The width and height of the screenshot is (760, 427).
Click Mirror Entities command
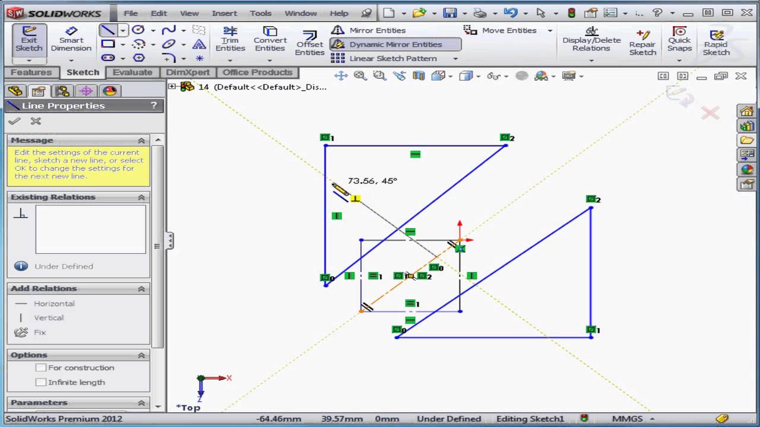click(368, 30)
